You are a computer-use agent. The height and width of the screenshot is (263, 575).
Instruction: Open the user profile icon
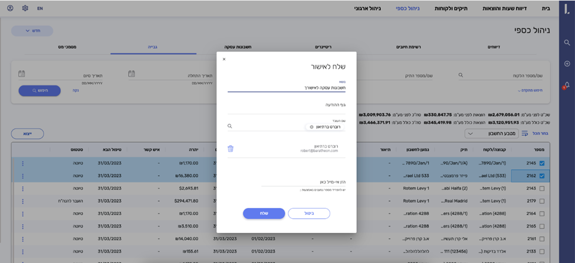[x=10, y=8]
